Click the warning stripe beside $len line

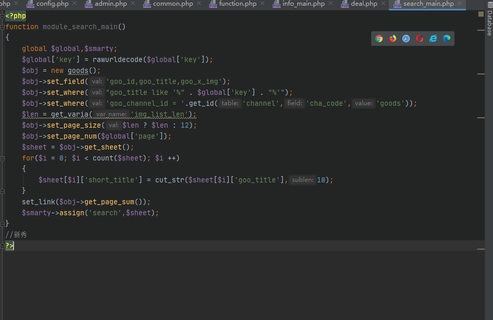click(481, 118)
